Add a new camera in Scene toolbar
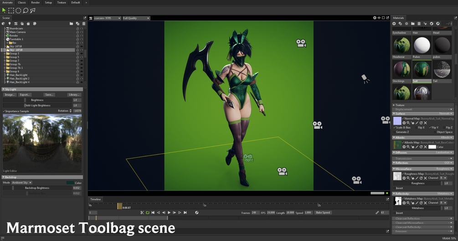The height and width of the screenshot is (241, 458). (x=16, y=24)
